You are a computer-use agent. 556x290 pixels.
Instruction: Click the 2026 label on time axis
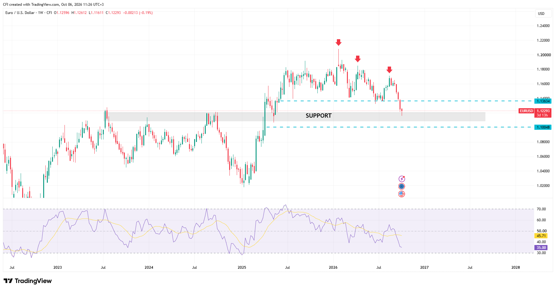(333, 268)
